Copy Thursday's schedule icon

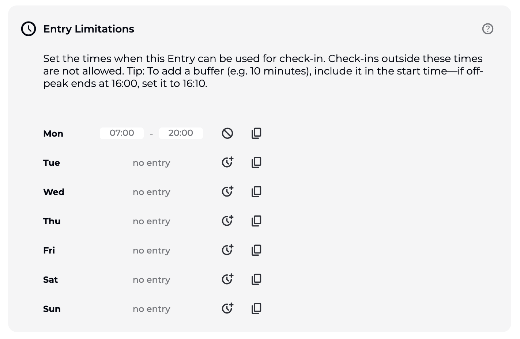[256, 221]
